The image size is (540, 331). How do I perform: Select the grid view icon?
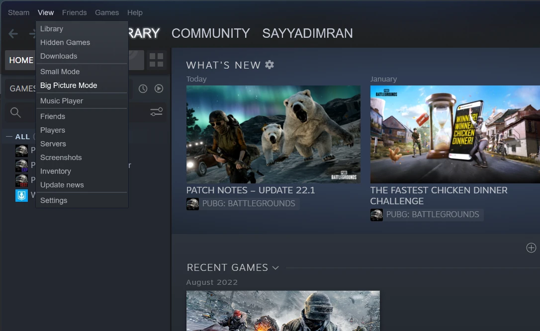156,60
